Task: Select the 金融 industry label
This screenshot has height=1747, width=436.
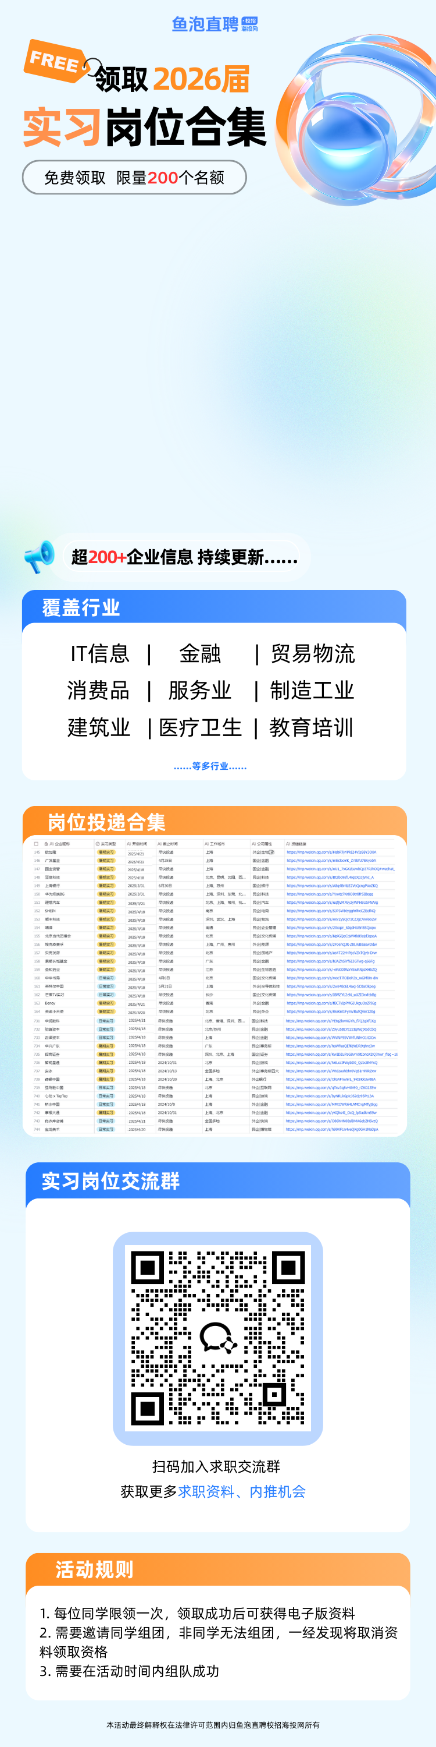Action: click(200, 654)
